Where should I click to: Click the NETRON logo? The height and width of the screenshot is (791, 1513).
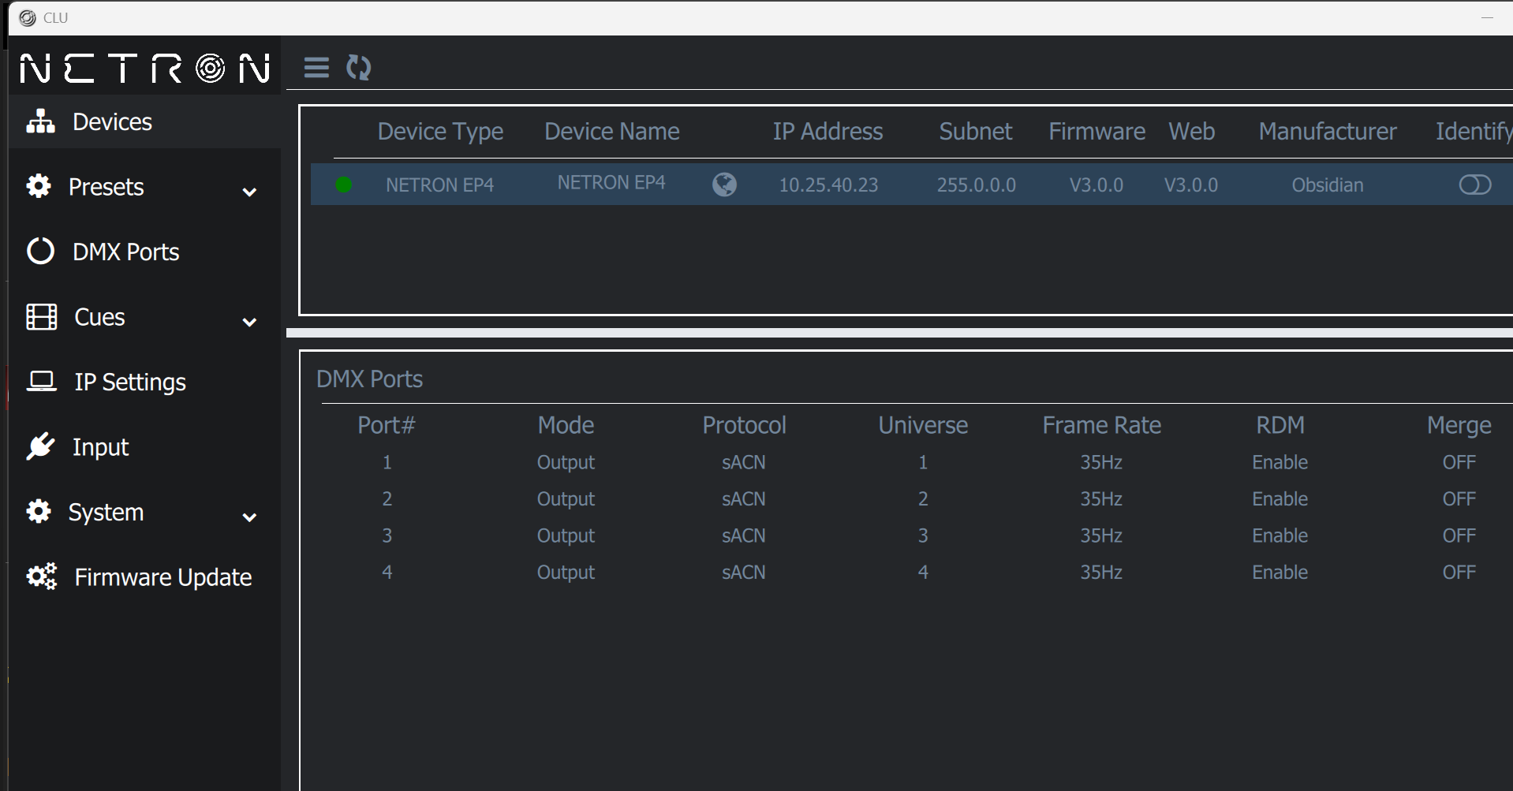[x=145, y=68]
